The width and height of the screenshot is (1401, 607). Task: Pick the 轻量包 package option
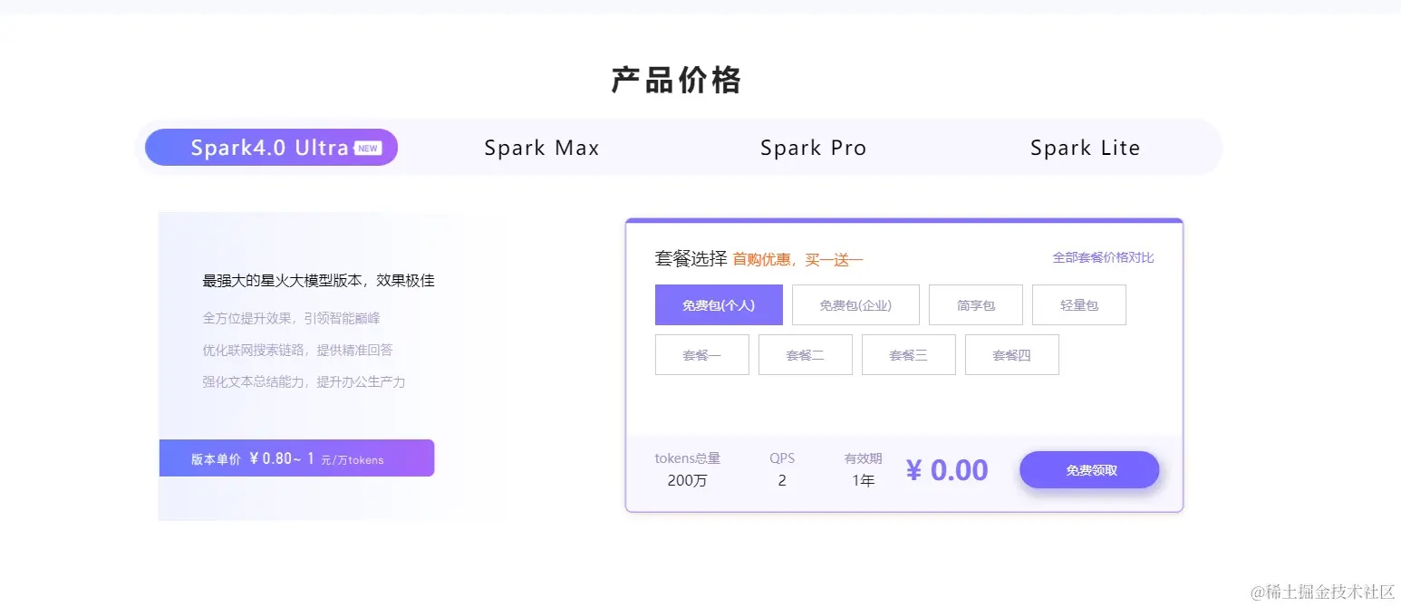point(1078,305)
